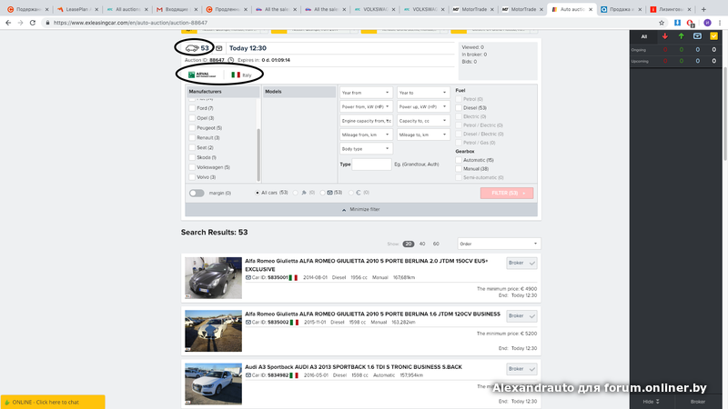Tick the Volkswagen (5) checkbox
The height and width of the screenshot is (409, 728).
[192, 167]
